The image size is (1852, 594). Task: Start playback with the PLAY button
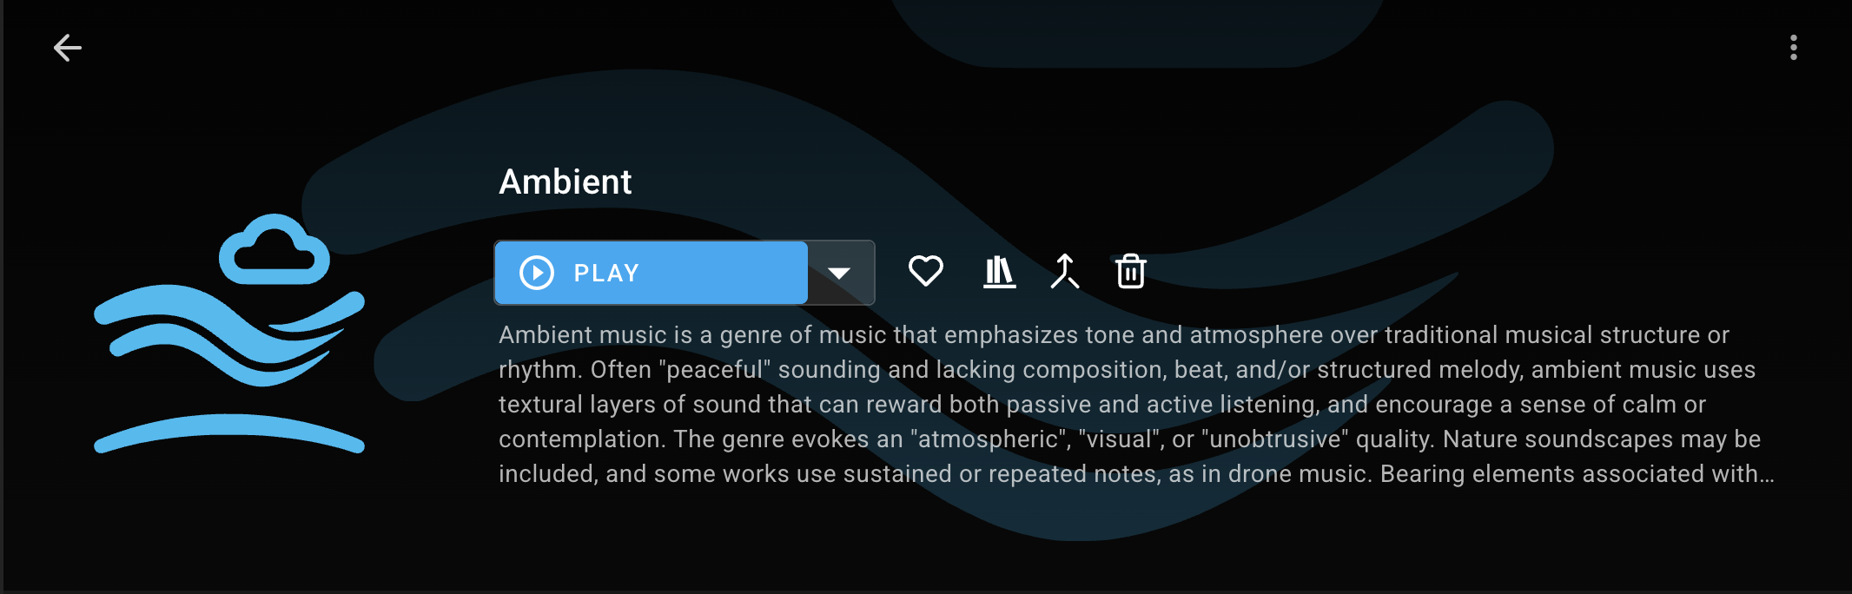(x=652, y=273)
